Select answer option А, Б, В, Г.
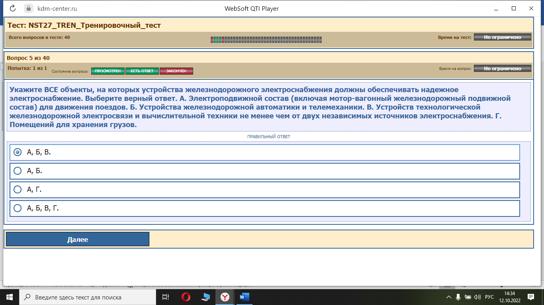Image resolution: width=544 pixels, height=305 pixels. click(x=265, y=208)
